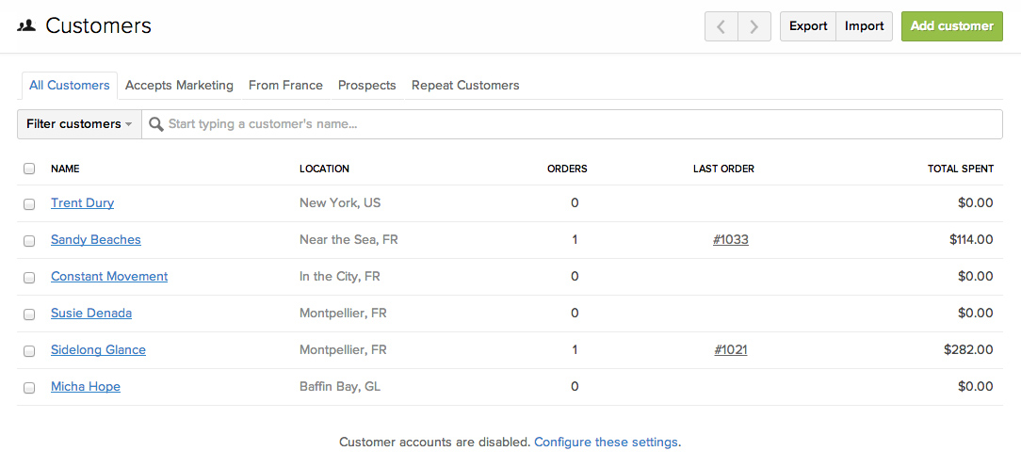The width and height of the screenshot is (1021, 467).
Task: Toggle the select all customers checkbox
Action: pyautogui.click(x=29, y=169)
